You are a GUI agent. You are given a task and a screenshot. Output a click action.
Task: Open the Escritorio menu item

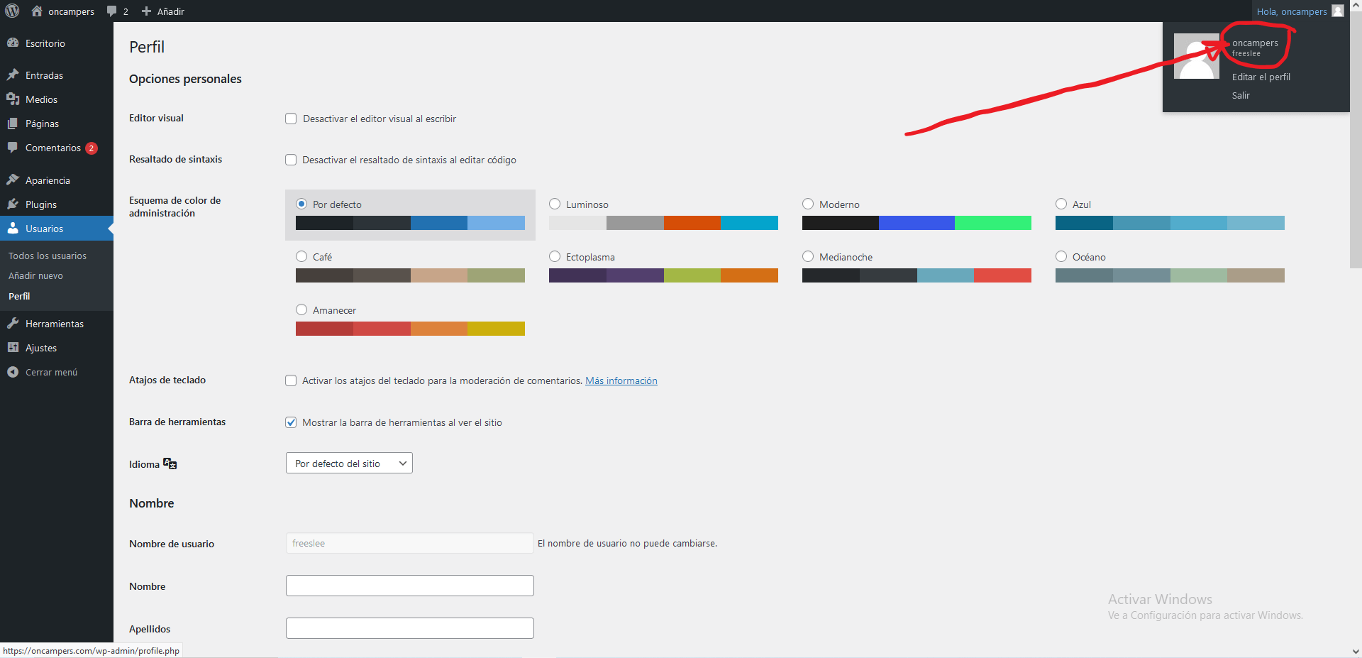pos(57,43)
